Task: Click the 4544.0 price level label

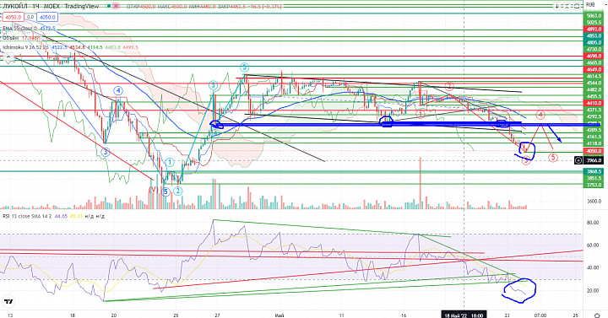Action: coord(594,83)
